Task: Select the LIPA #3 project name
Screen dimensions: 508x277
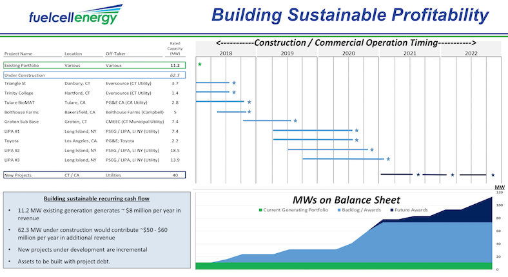Action: point(12,160)
